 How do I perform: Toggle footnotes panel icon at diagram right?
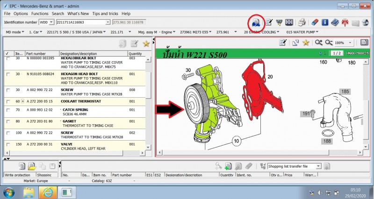pyautogui.click(x=364, y=43)
